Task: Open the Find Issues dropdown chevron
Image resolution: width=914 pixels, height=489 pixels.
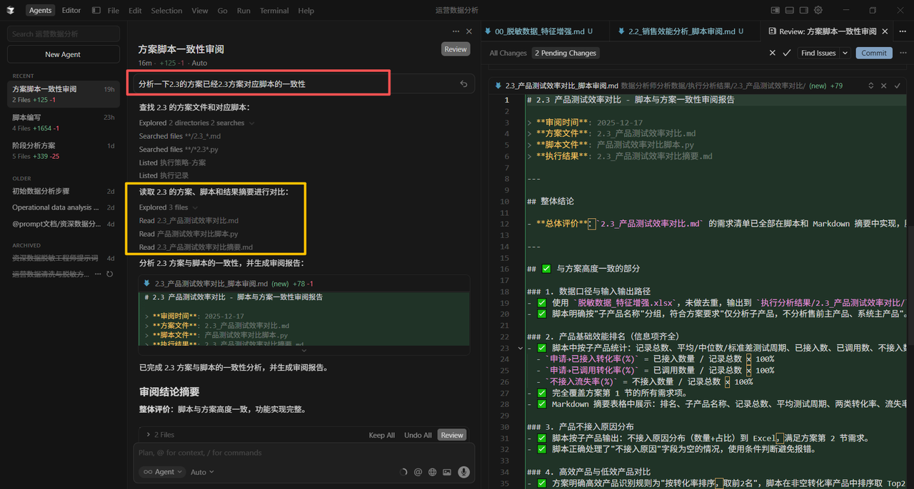Action: tap(845, 53)
